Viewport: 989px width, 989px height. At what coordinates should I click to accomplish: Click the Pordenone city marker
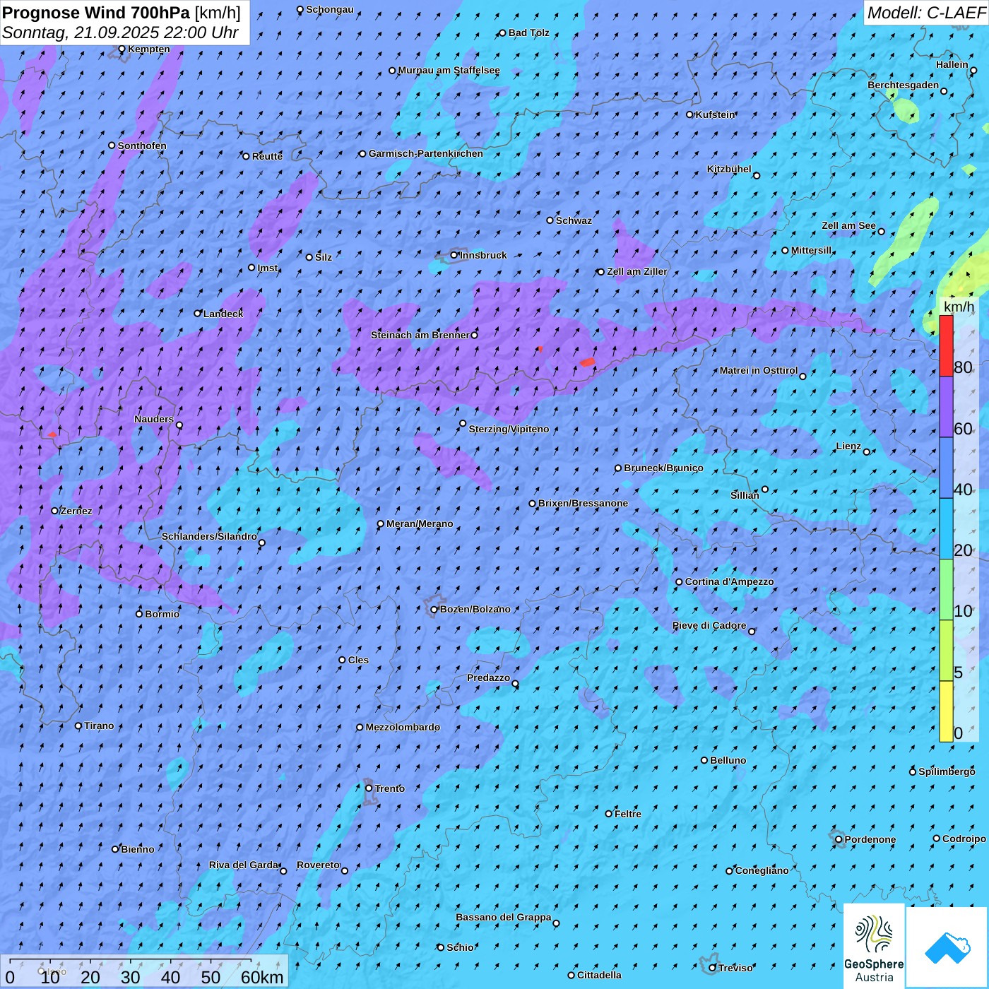point(839,839)
